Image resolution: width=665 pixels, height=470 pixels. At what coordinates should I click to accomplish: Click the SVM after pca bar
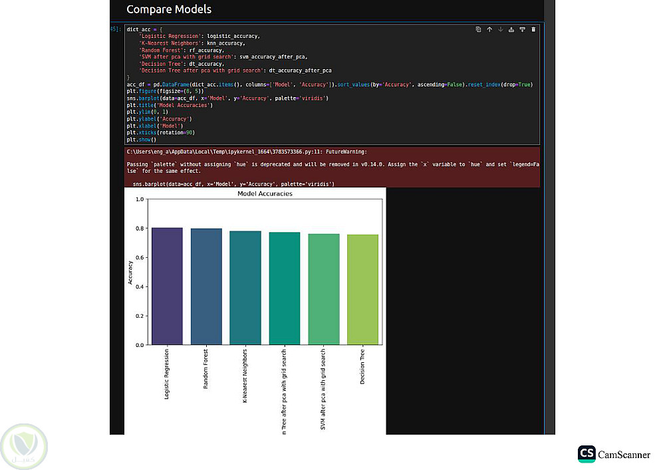coord(323,289)
